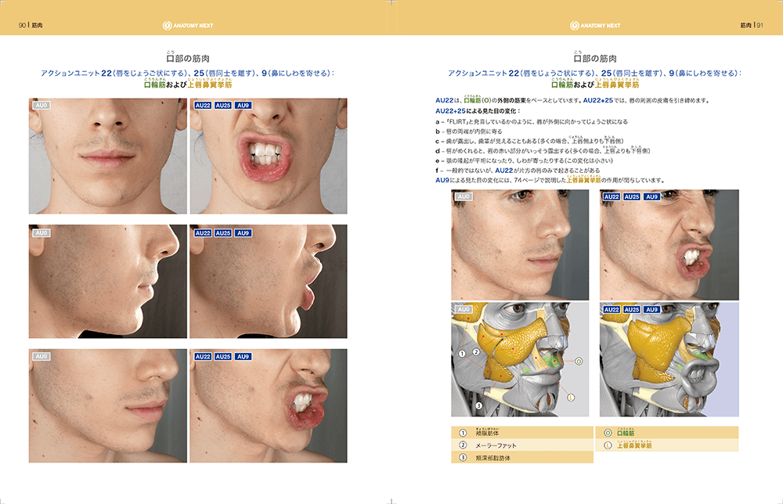
Task: Click the AU22 badge on the bared-teeth frontal photo
Action: coord(203,106)
